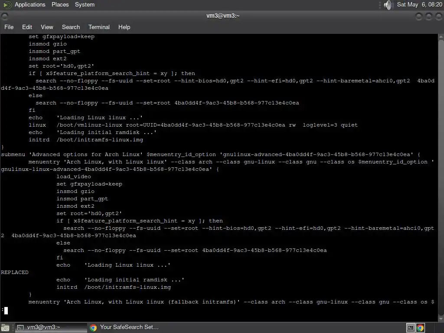
Task: Open the terminal Search menu
Action: [x=71, y=27]
